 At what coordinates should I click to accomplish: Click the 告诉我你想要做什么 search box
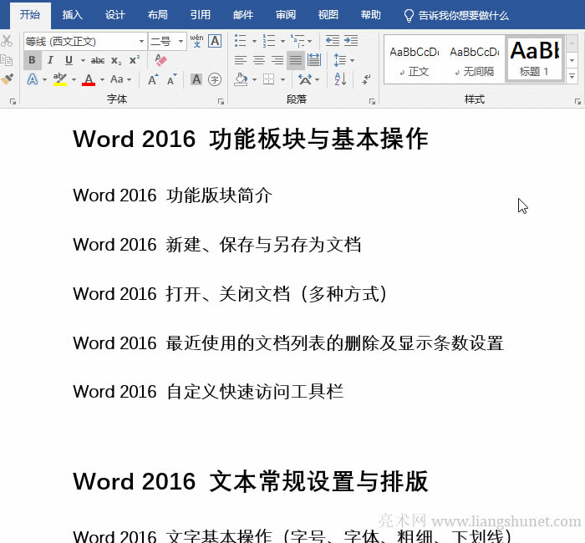click(466, 15)
